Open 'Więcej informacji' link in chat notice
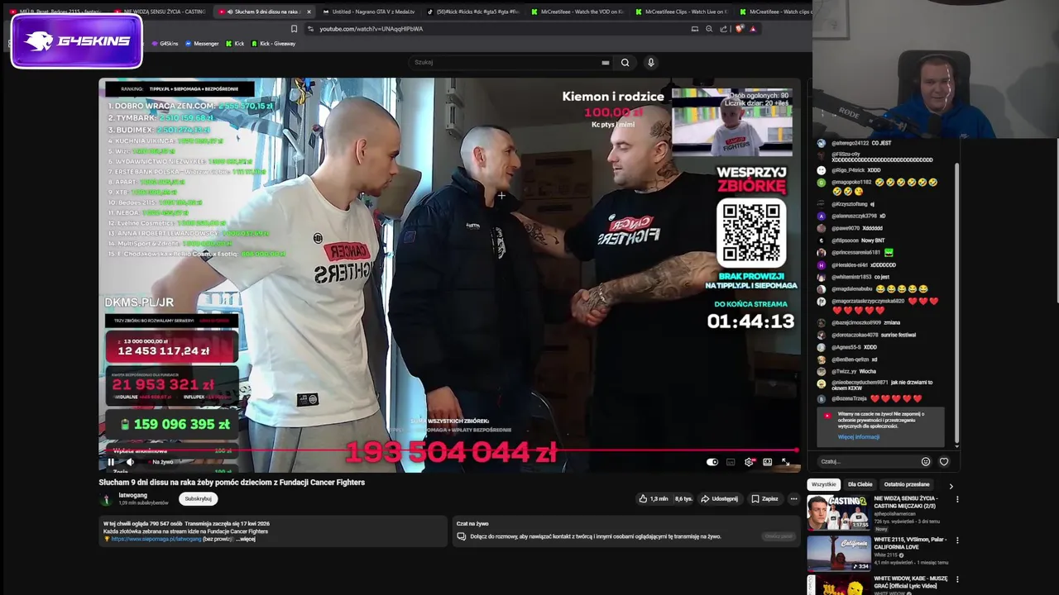Screen dimensions: 1059x595 click(858, 437)
